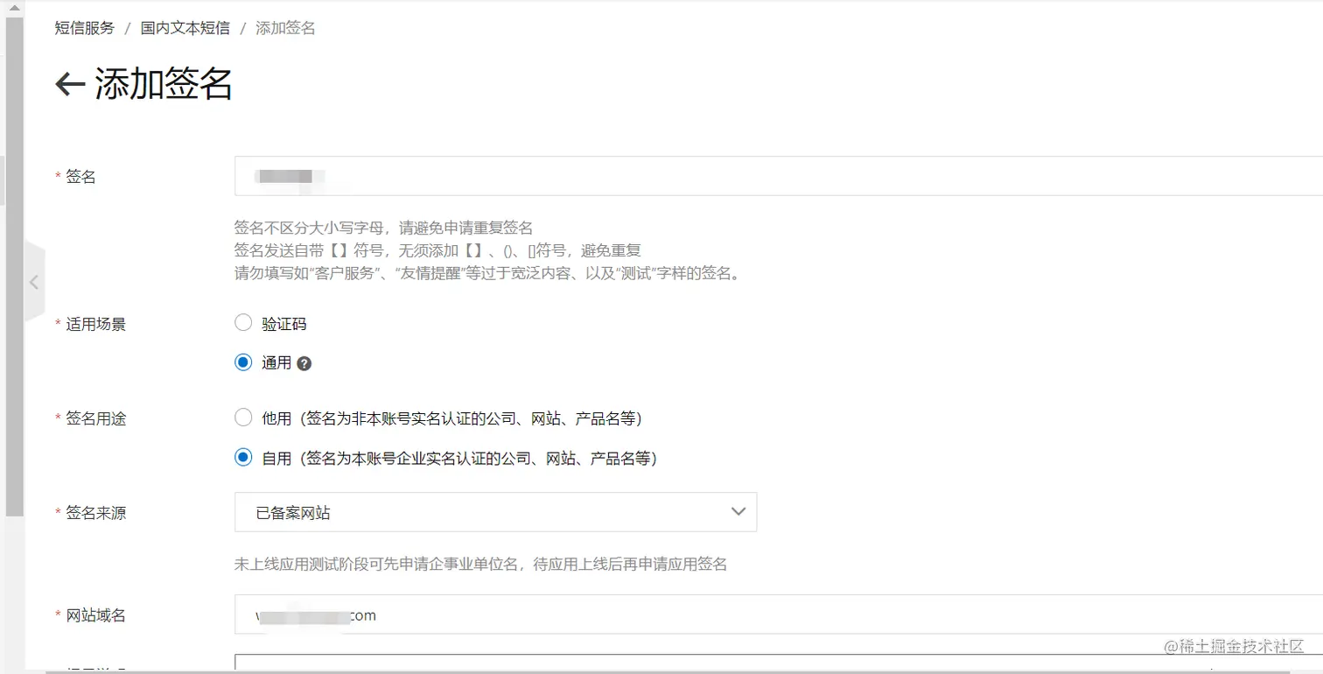Click the 签名 field label
Viewport: 1323px width, 674px height.
(80, 177)
